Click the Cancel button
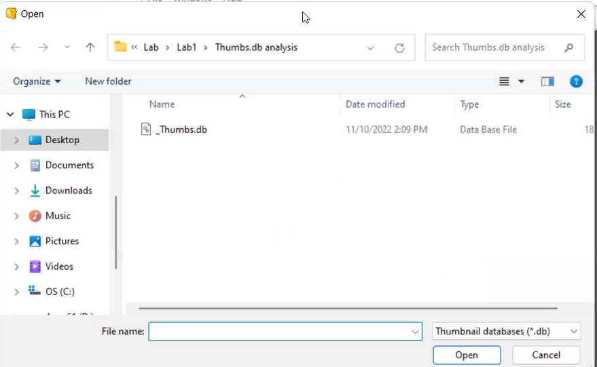Viewport: 597px width, 367px height. (546, 355)
